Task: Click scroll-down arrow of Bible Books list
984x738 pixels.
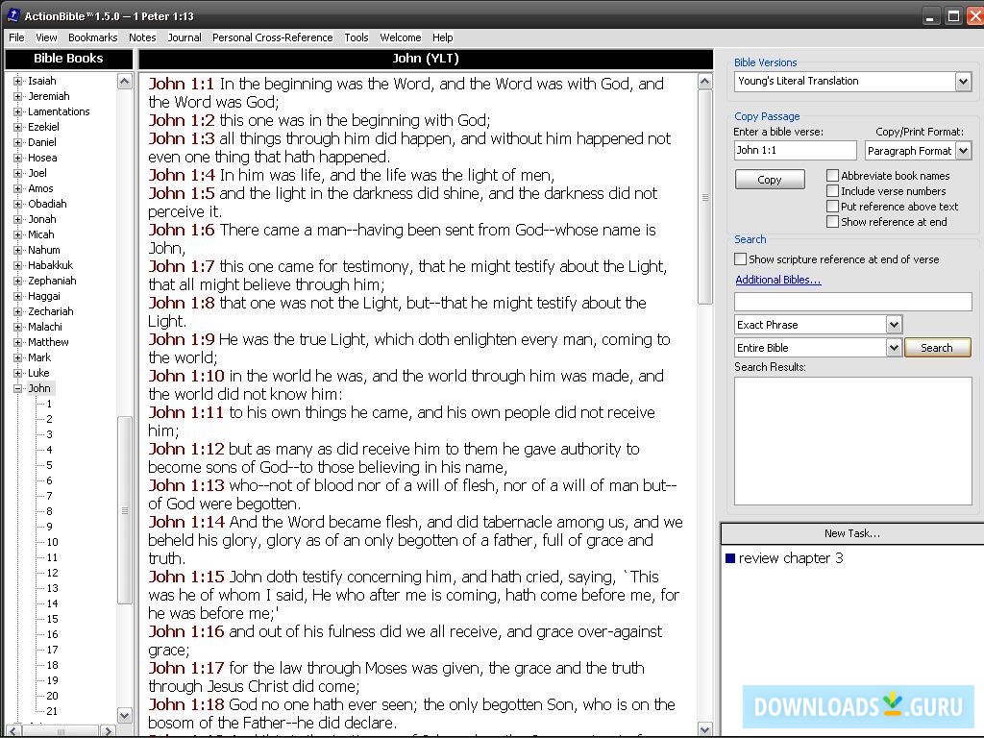Action: 125,715
